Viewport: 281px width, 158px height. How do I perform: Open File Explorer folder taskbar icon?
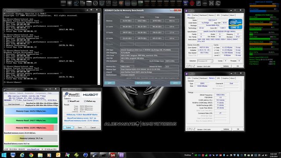40,155
